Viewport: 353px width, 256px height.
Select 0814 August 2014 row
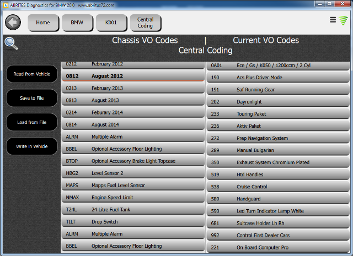click(133, 124)
